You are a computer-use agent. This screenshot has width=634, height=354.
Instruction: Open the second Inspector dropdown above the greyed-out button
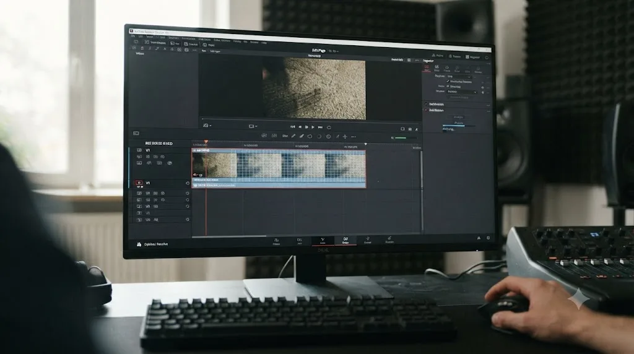click(462, 92)
